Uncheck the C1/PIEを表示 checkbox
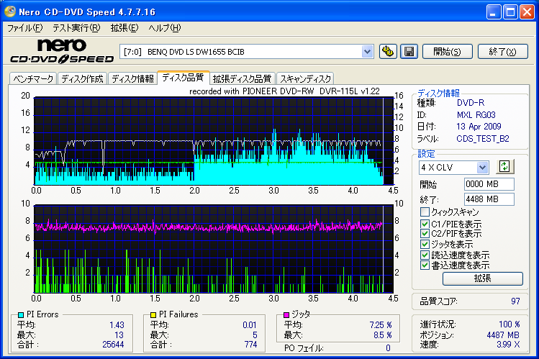The height and width of the screenshot is (359, 539). [x=425, y=224]
